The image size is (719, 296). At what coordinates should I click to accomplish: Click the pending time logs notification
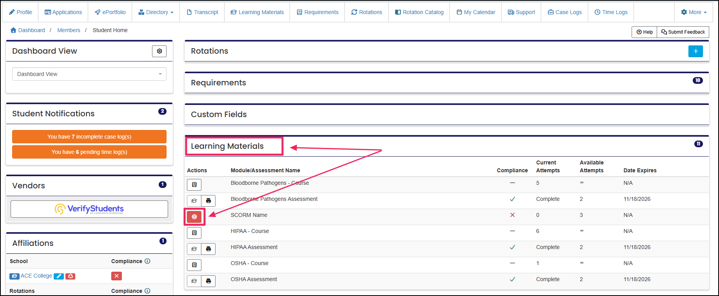coord(89,152)
